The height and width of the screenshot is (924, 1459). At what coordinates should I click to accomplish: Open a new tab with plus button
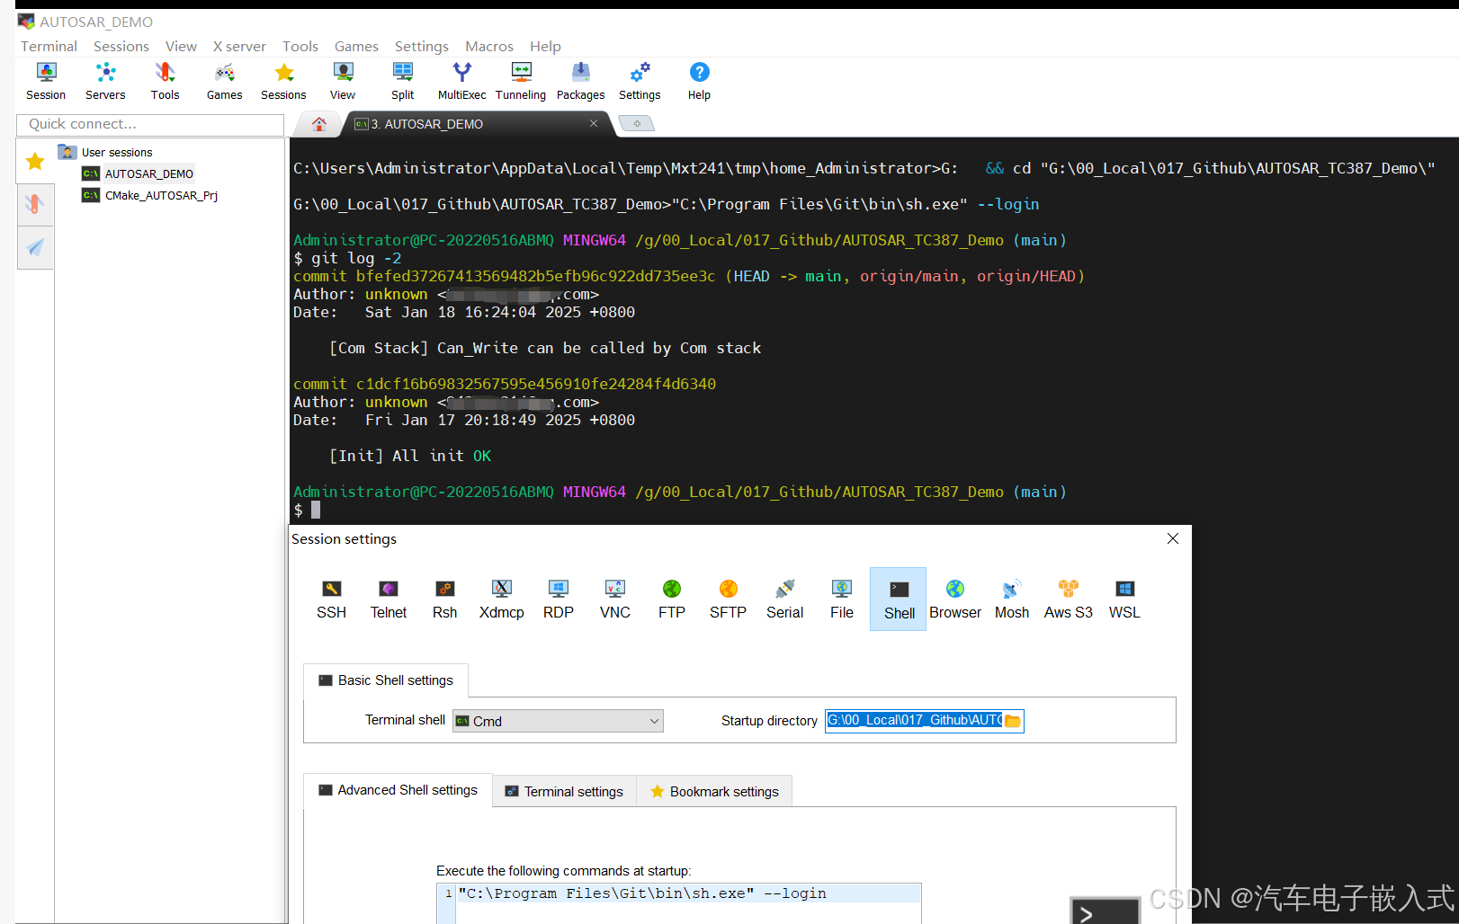[637, 124]
